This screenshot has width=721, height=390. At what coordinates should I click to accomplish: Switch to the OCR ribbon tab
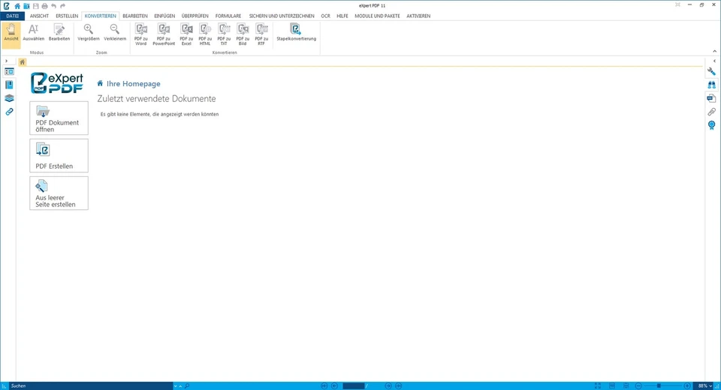pos(325,16)
